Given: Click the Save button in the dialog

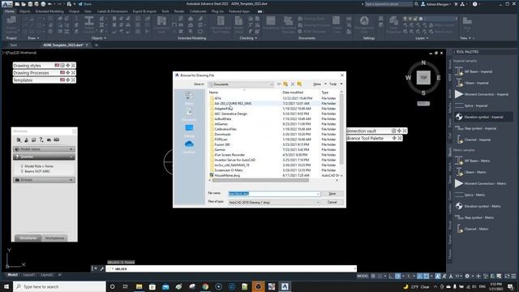Looking at the screenshot, I should (x=332, y=194).
